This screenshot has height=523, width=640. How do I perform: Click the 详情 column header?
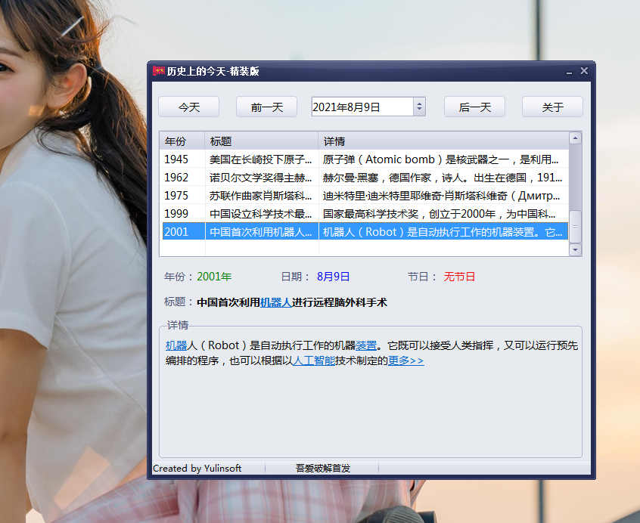[x=443, y=141]
